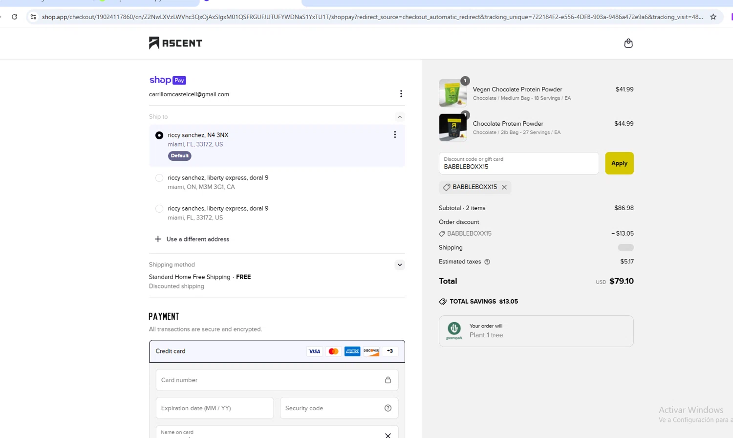Open Chocolate Protein Powder thumbnail
Viewport: 733px width, 438px height.
point(453,127)
